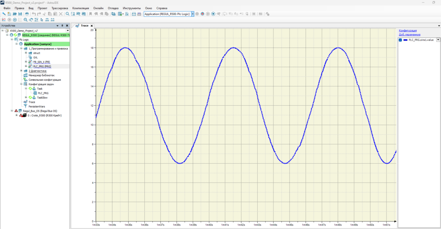
Task: Click the Print toolbar icon
Action: click(x=27, y=14)
